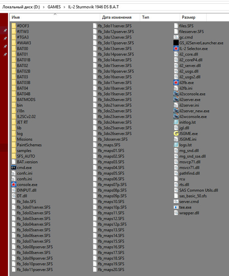This screenshot has width=229, height=276.
Task: Select file pathfind.dll
Action: [189, 173]
